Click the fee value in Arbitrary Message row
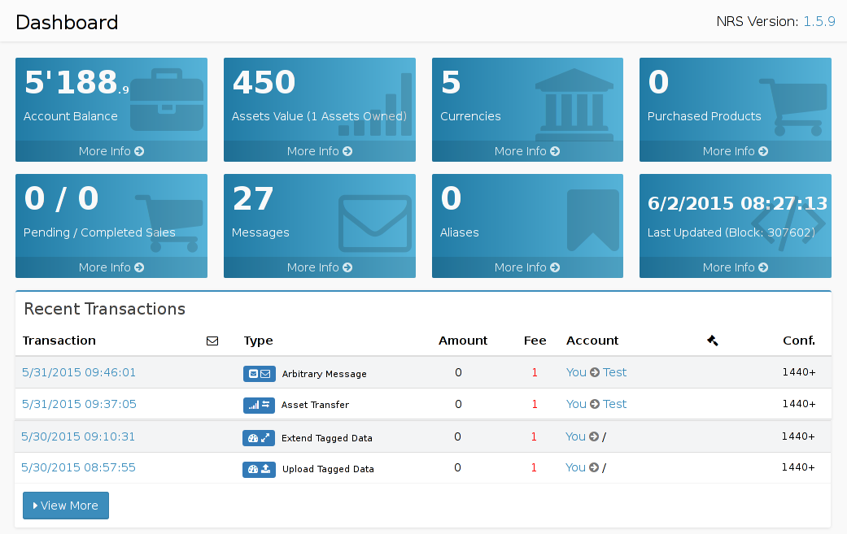 [535, 372]
